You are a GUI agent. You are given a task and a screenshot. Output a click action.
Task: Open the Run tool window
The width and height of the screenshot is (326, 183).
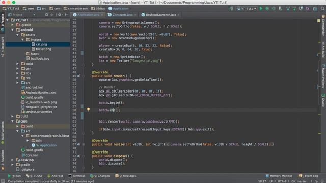point(14,176)
